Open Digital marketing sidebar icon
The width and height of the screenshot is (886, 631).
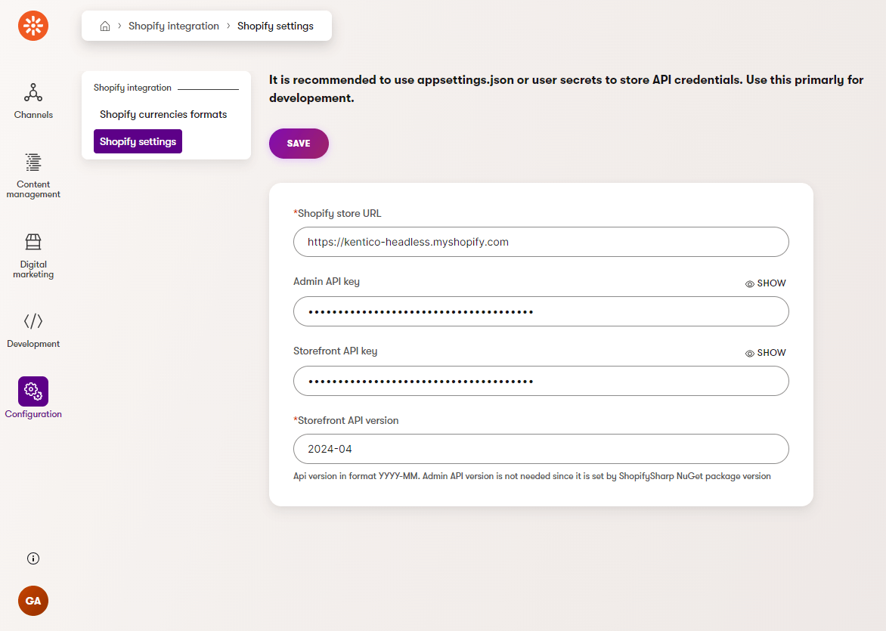coord(33,242)
